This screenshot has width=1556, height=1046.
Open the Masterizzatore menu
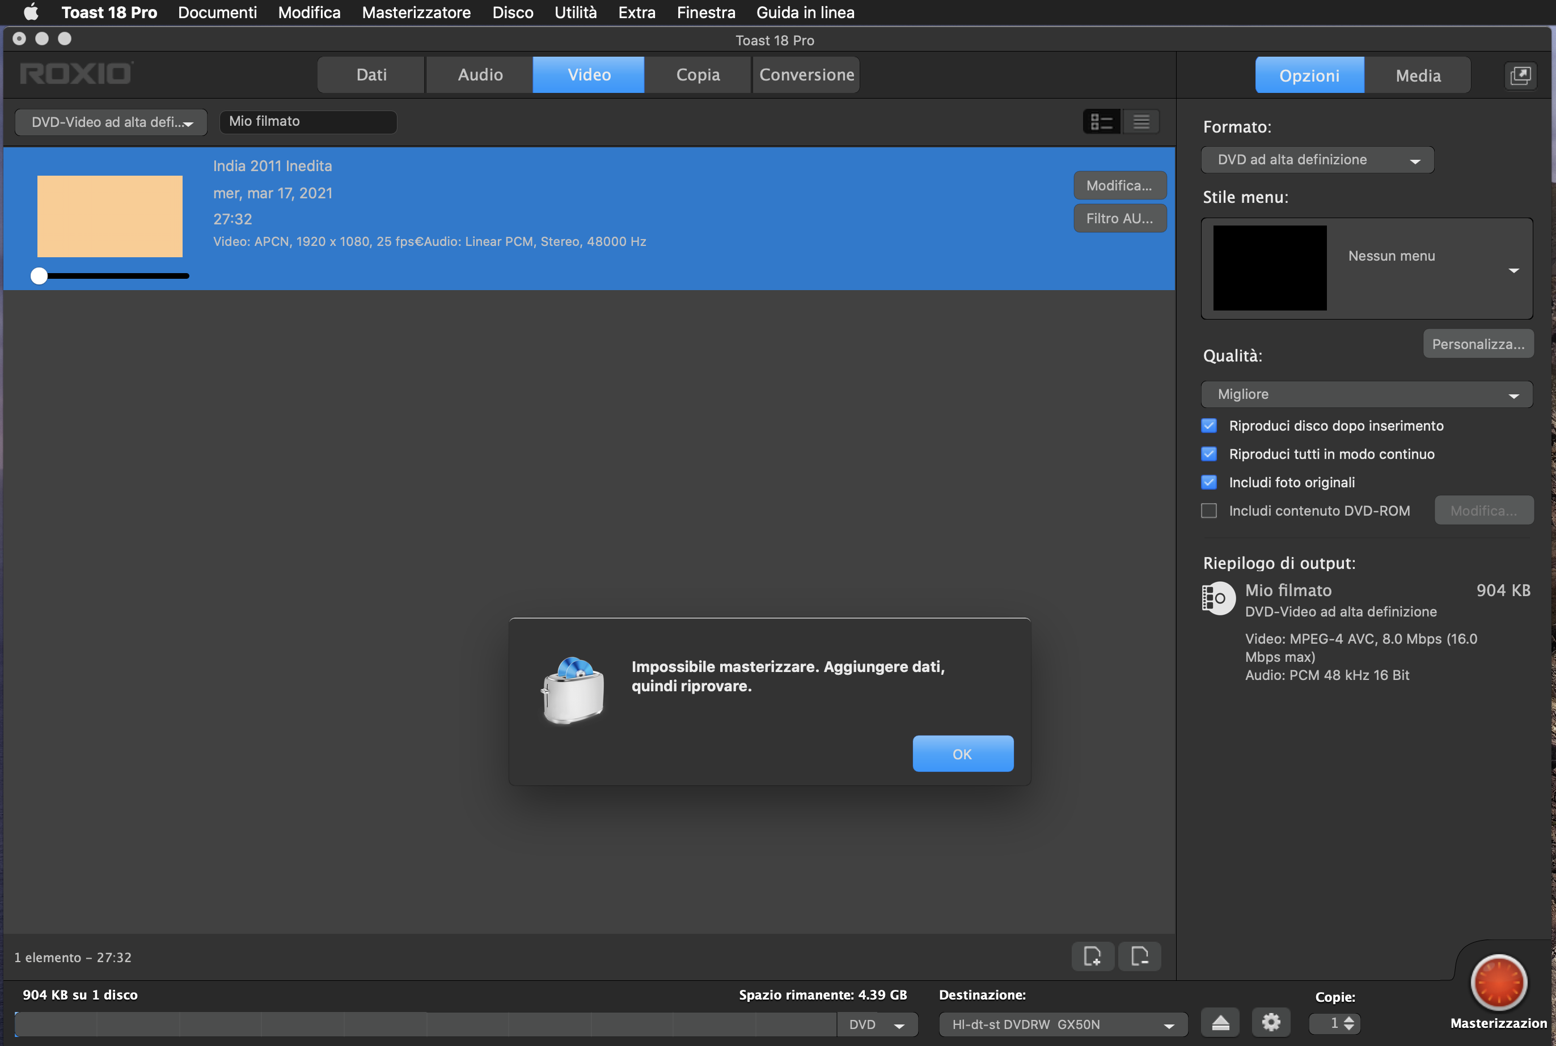pos(416,12)
